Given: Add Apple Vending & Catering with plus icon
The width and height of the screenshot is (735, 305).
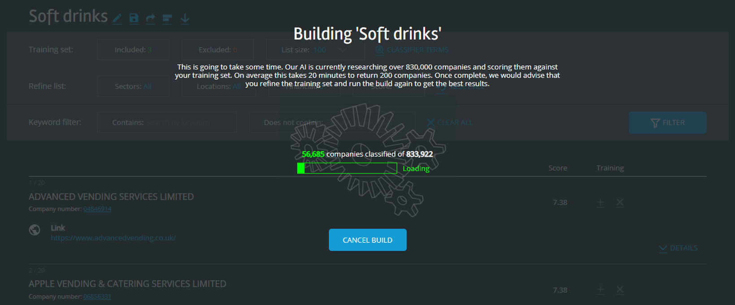Looking at the screenshot, I should click(x=600, y=290).
